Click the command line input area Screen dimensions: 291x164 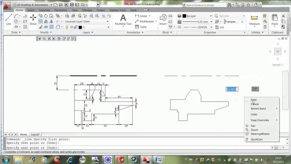(x=137, y=148)
